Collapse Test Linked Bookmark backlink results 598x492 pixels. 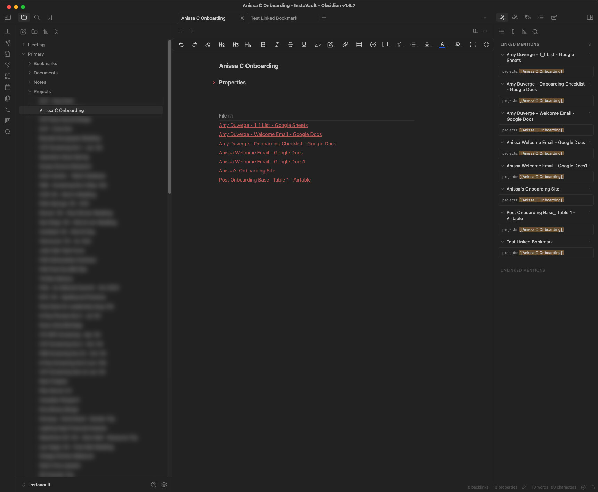click(x=502, y=242)
